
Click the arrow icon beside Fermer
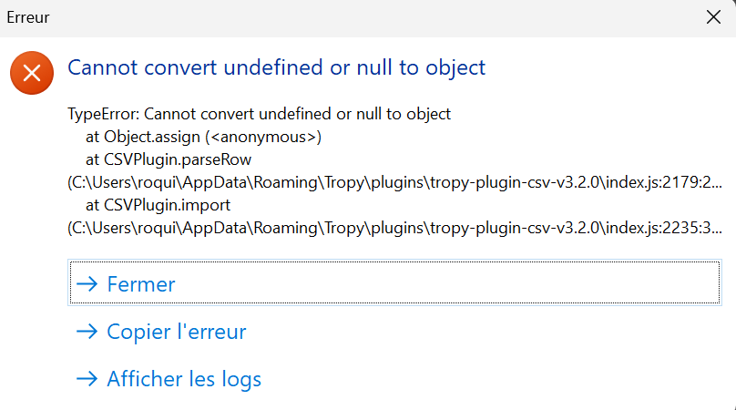pos(87,284)
